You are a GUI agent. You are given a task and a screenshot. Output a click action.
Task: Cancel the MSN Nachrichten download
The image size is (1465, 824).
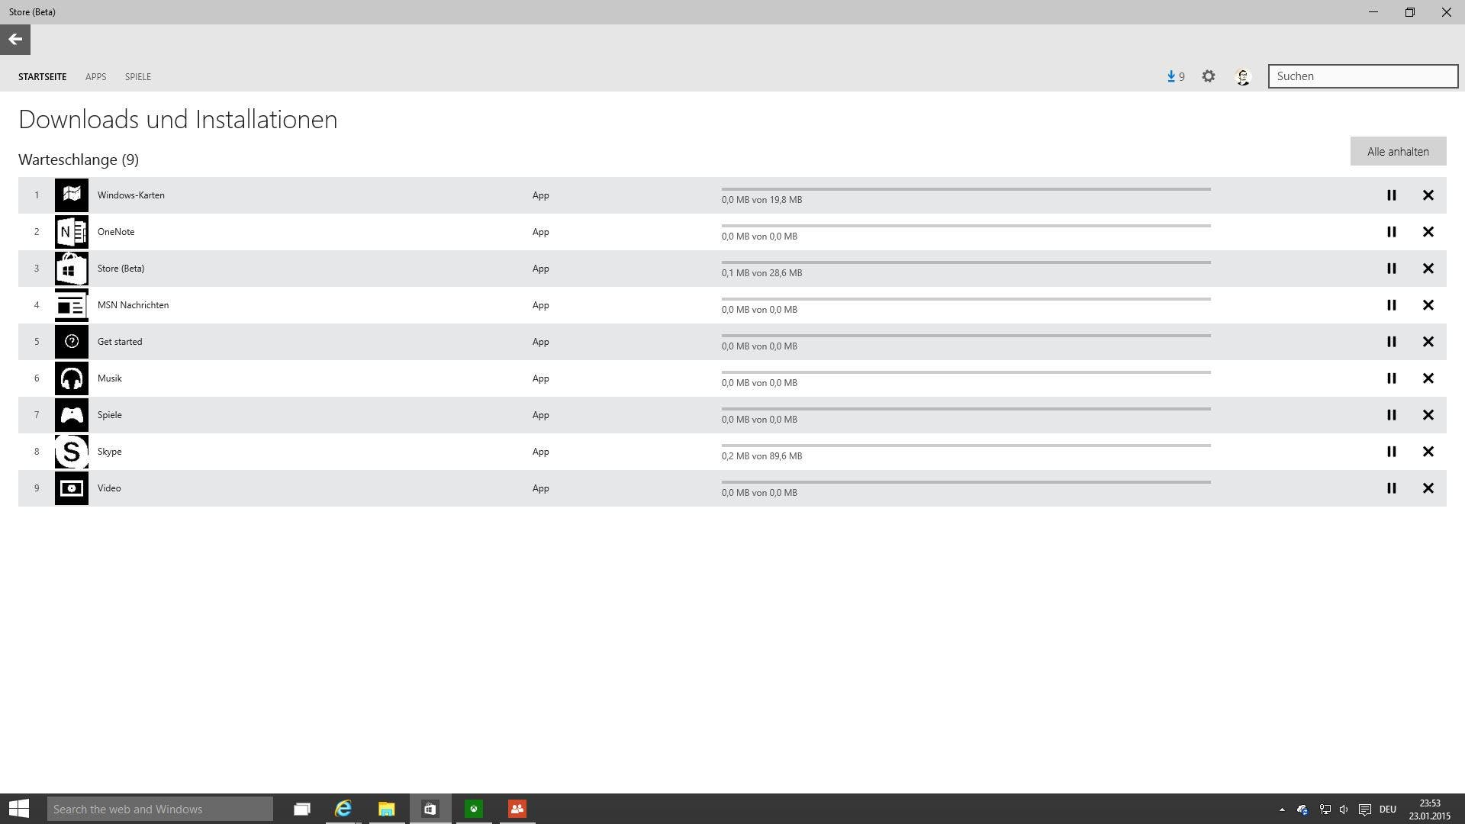tap(1428, 305)
